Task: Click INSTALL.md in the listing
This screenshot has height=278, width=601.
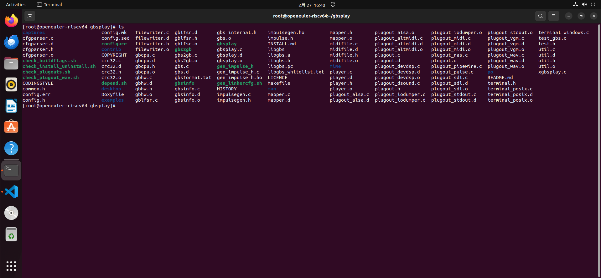Action: coord(282,44)
